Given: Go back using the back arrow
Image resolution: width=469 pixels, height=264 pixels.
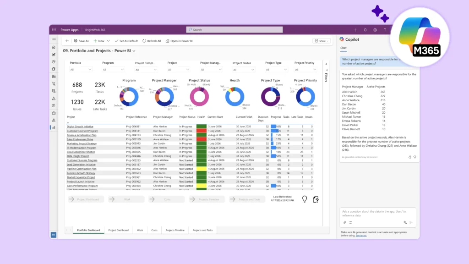Looking at the screenshot, I should (x=67, y=41).
